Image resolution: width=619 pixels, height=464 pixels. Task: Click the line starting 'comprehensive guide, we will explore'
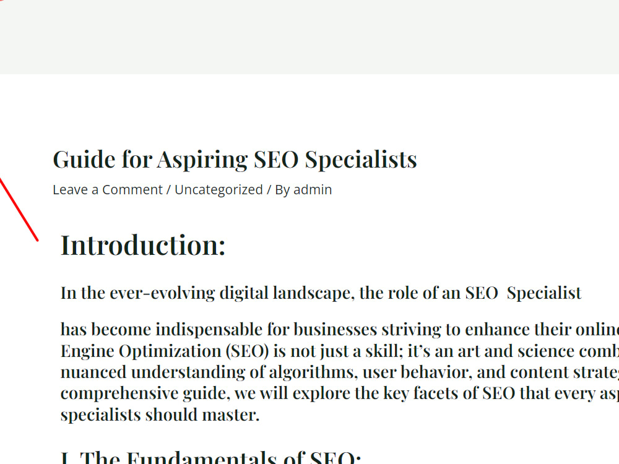pyautogui.click(x=339, y=393)
